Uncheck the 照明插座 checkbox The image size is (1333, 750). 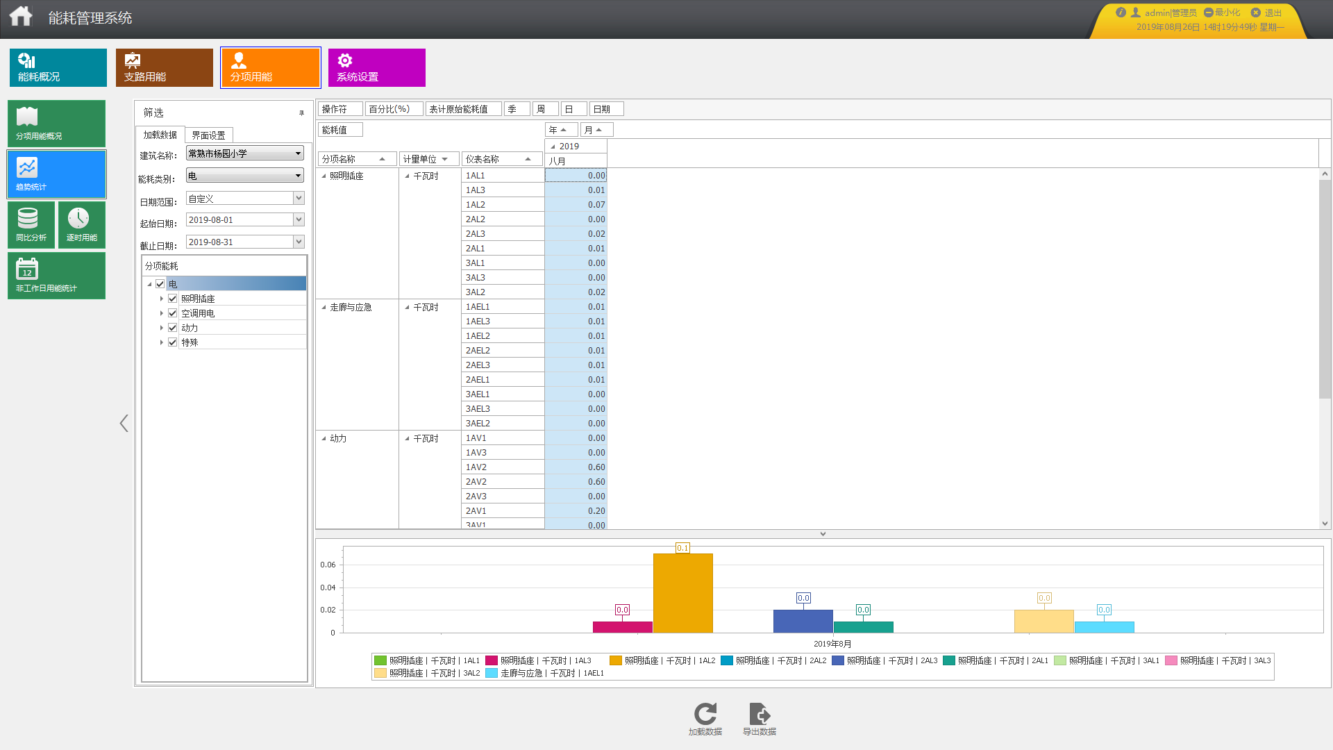click(173, 299)
